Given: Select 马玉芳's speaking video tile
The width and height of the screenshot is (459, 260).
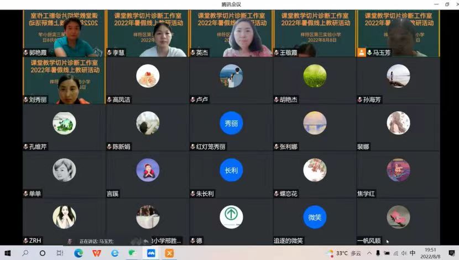Looking at the screenshot, I should pyautogui.click(x=398, y=33).
